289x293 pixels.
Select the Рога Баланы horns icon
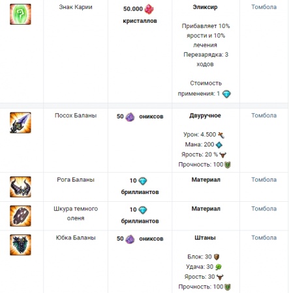coord(20,187)
